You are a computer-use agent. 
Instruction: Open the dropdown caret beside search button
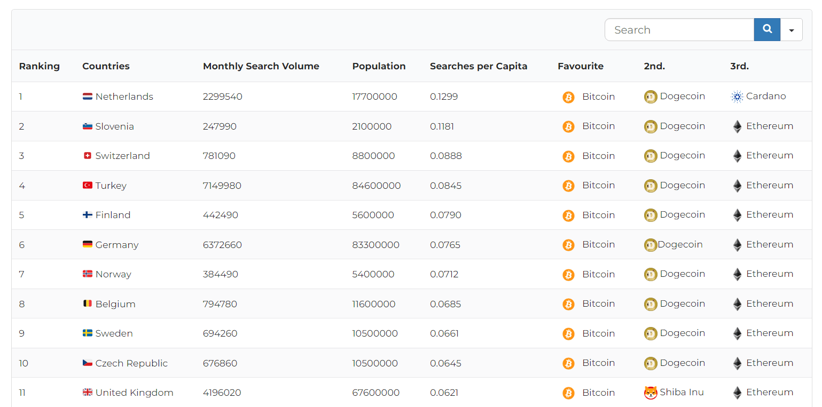(792, 30)
